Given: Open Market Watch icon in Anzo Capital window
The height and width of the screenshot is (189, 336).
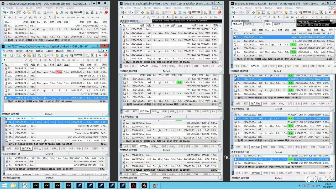Looking at the screenshot, I should click(19, 55).
